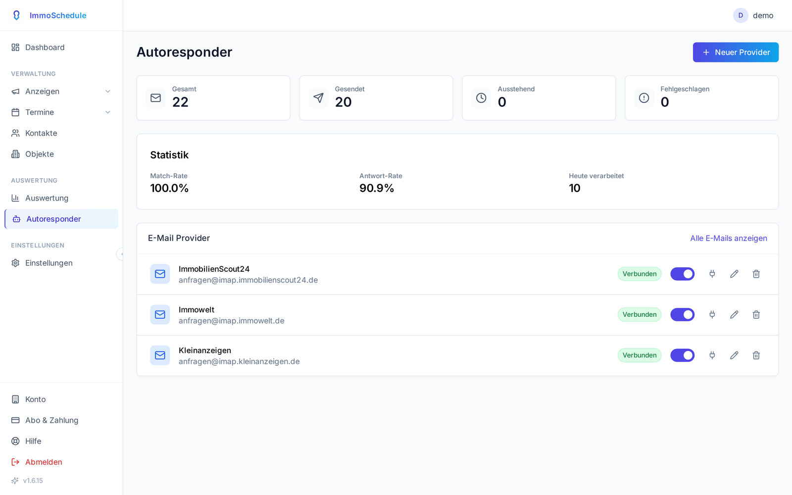The height and width of the screenshot is (495, 792).
Task: Click the Objekte building icon
Action: [x=15, y=154]
